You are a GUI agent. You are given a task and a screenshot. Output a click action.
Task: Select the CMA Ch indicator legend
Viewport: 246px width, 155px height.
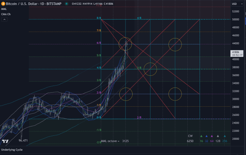(x=6, y=14)
